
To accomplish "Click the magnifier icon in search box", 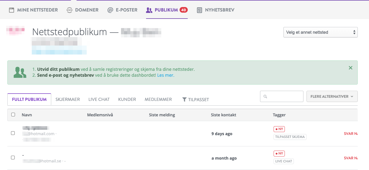I will (x=265, y=97).
